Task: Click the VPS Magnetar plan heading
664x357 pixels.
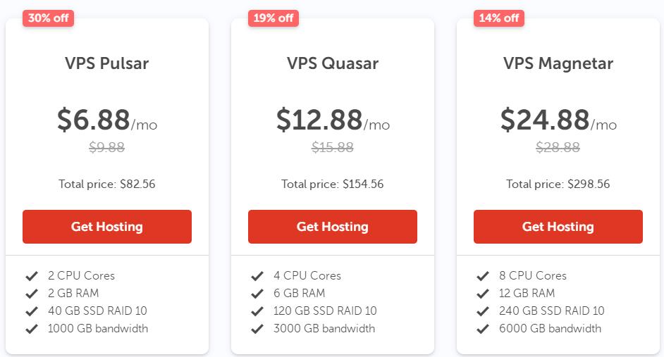Action: (558, 63)
